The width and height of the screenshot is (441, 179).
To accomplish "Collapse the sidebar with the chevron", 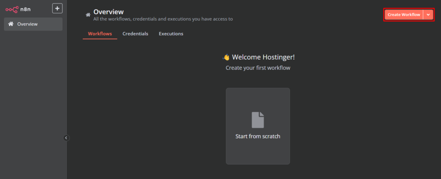I will point(66,138).
